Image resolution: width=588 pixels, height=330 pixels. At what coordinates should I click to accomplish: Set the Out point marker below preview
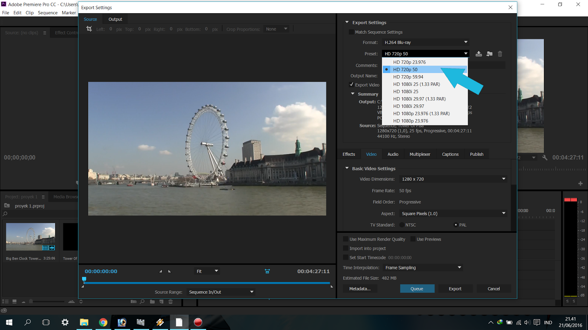click(x=169, y=271)
